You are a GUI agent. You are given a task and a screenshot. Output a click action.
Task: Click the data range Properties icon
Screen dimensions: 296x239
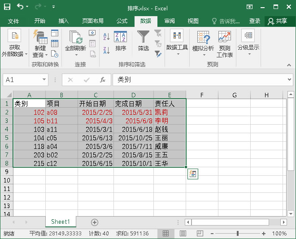(92, 43)
